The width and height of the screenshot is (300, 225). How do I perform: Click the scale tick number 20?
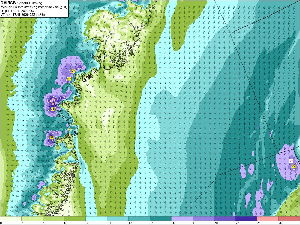[216, 223]
